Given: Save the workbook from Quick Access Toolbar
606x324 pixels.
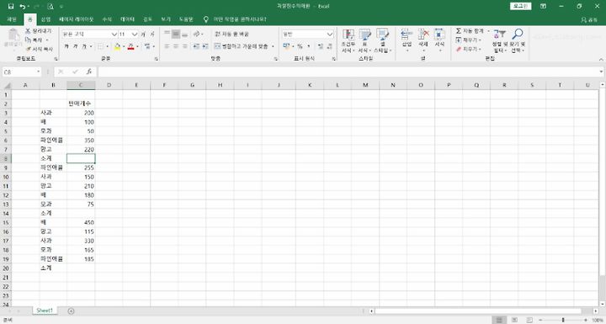Looking at the screenshot, I should [11, 6].
